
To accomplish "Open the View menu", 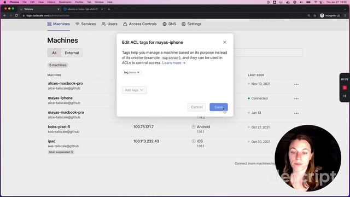I will tap(41, 2).
